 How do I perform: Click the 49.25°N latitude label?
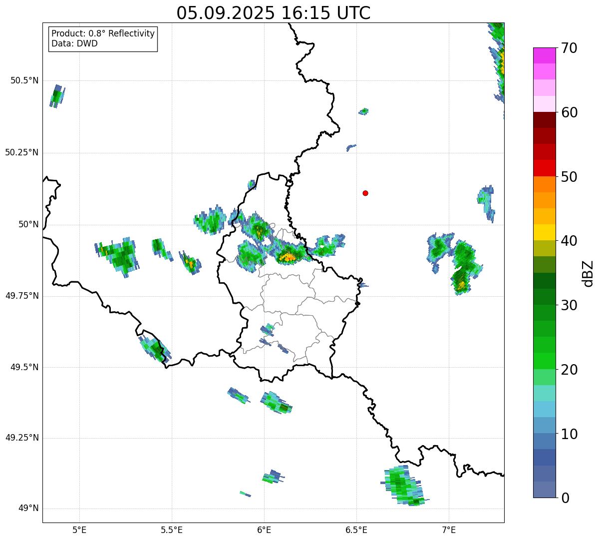22,438
